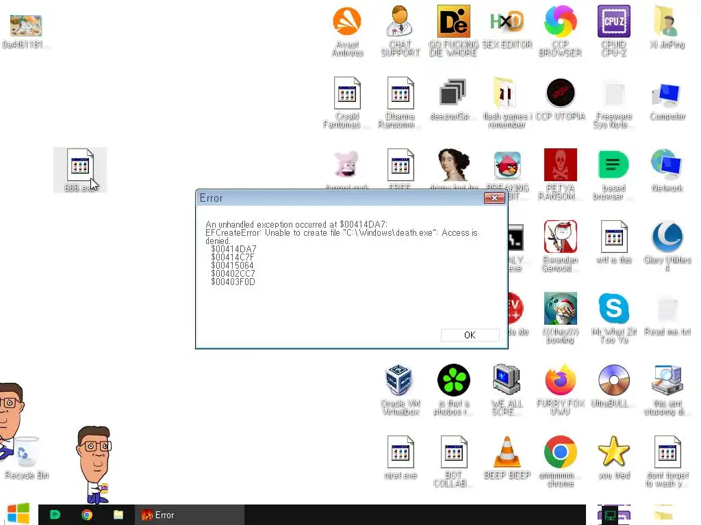The image size is (701, 525).
Task: Select the HxD hex editor desktop icon
Action: pos(507,27)
